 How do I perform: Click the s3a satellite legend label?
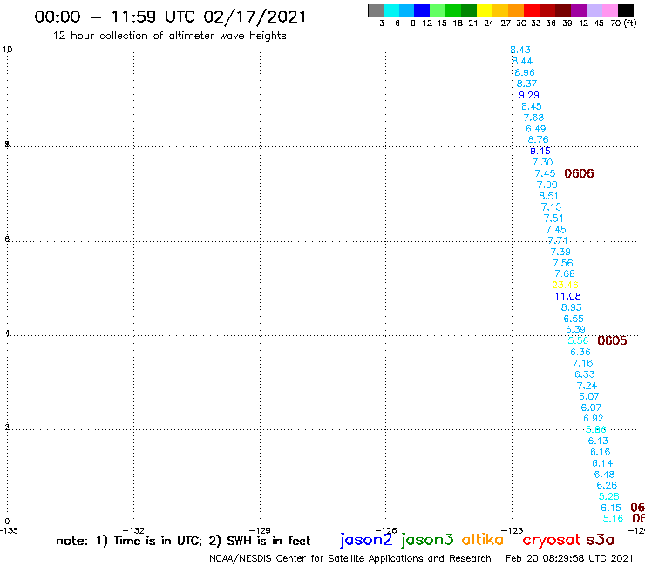click(600, 540)
